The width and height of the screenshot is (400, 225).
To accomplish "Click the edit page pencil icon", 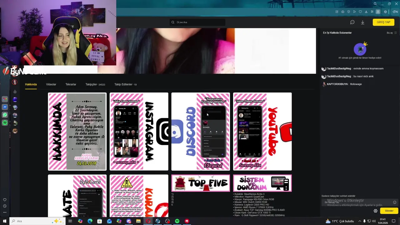I will 337,12.
